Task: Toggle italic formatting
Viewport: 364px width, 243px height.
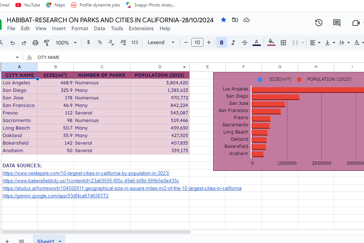Action: pos(233,43)
